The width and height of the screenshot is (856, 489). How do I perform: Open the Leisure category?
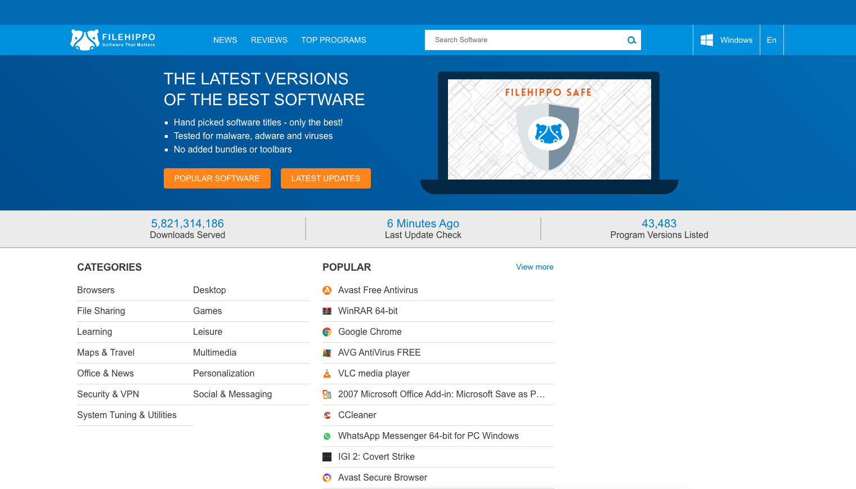click(x=208, y=332)
